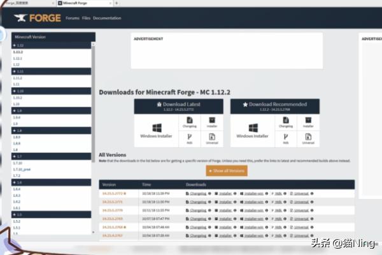Click info icon after Universal in 2768 row
Image resolution: width=382 pixels, height=255 pixels.
point(312,227)
